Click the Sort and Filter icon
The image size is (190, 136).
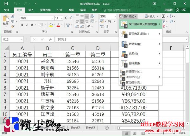(x=171, y=16)
